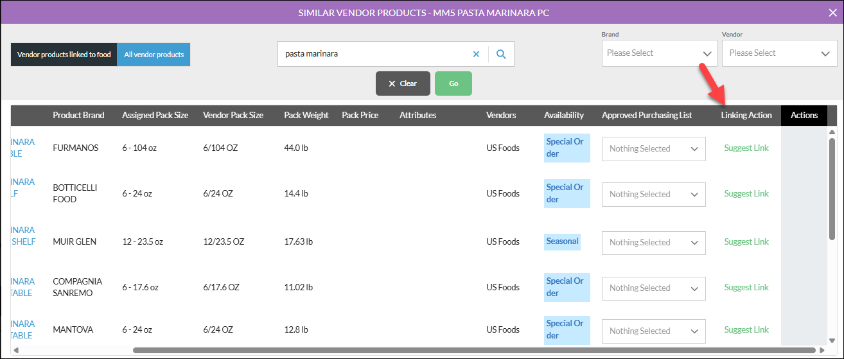Image resolution: width=844 pixels, height=359 pixels.
Task: Select the FURMANOS brand cell
Action: tap(76, 148)
